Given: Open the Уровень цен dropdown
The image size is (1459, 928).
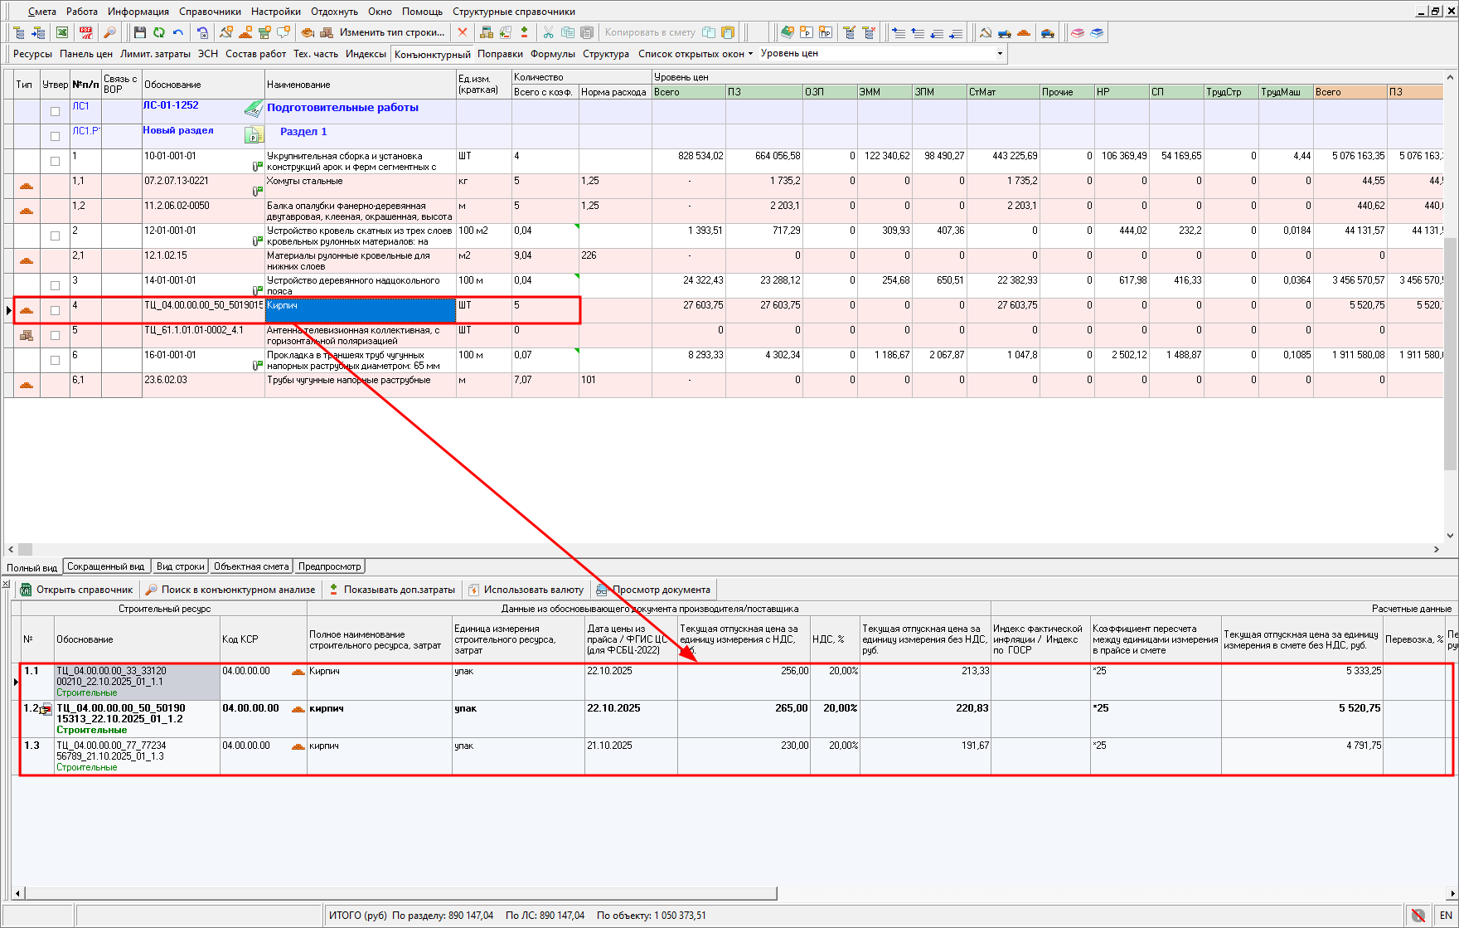Looking at the screenshot, I should [x=999, y=54].
